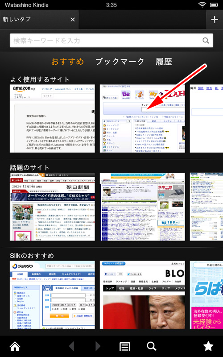This screenshot has height=357, width=223.
Task: Open bookmarks with the star icon
Action: 208,346
